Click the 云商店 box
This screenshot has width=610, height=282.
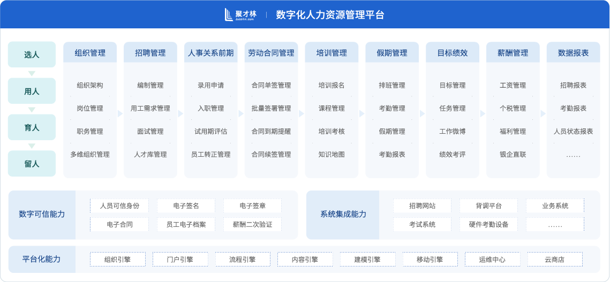tap(555, 260)
